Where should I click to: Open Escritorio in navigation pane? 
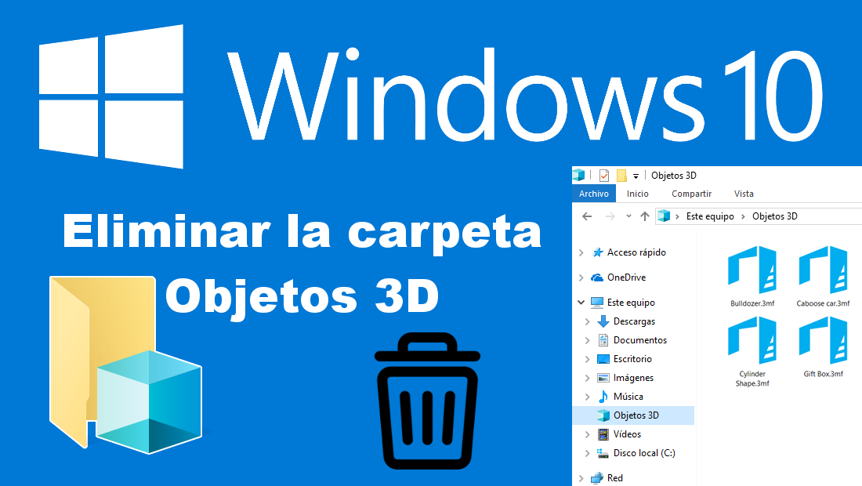[632, 359]
